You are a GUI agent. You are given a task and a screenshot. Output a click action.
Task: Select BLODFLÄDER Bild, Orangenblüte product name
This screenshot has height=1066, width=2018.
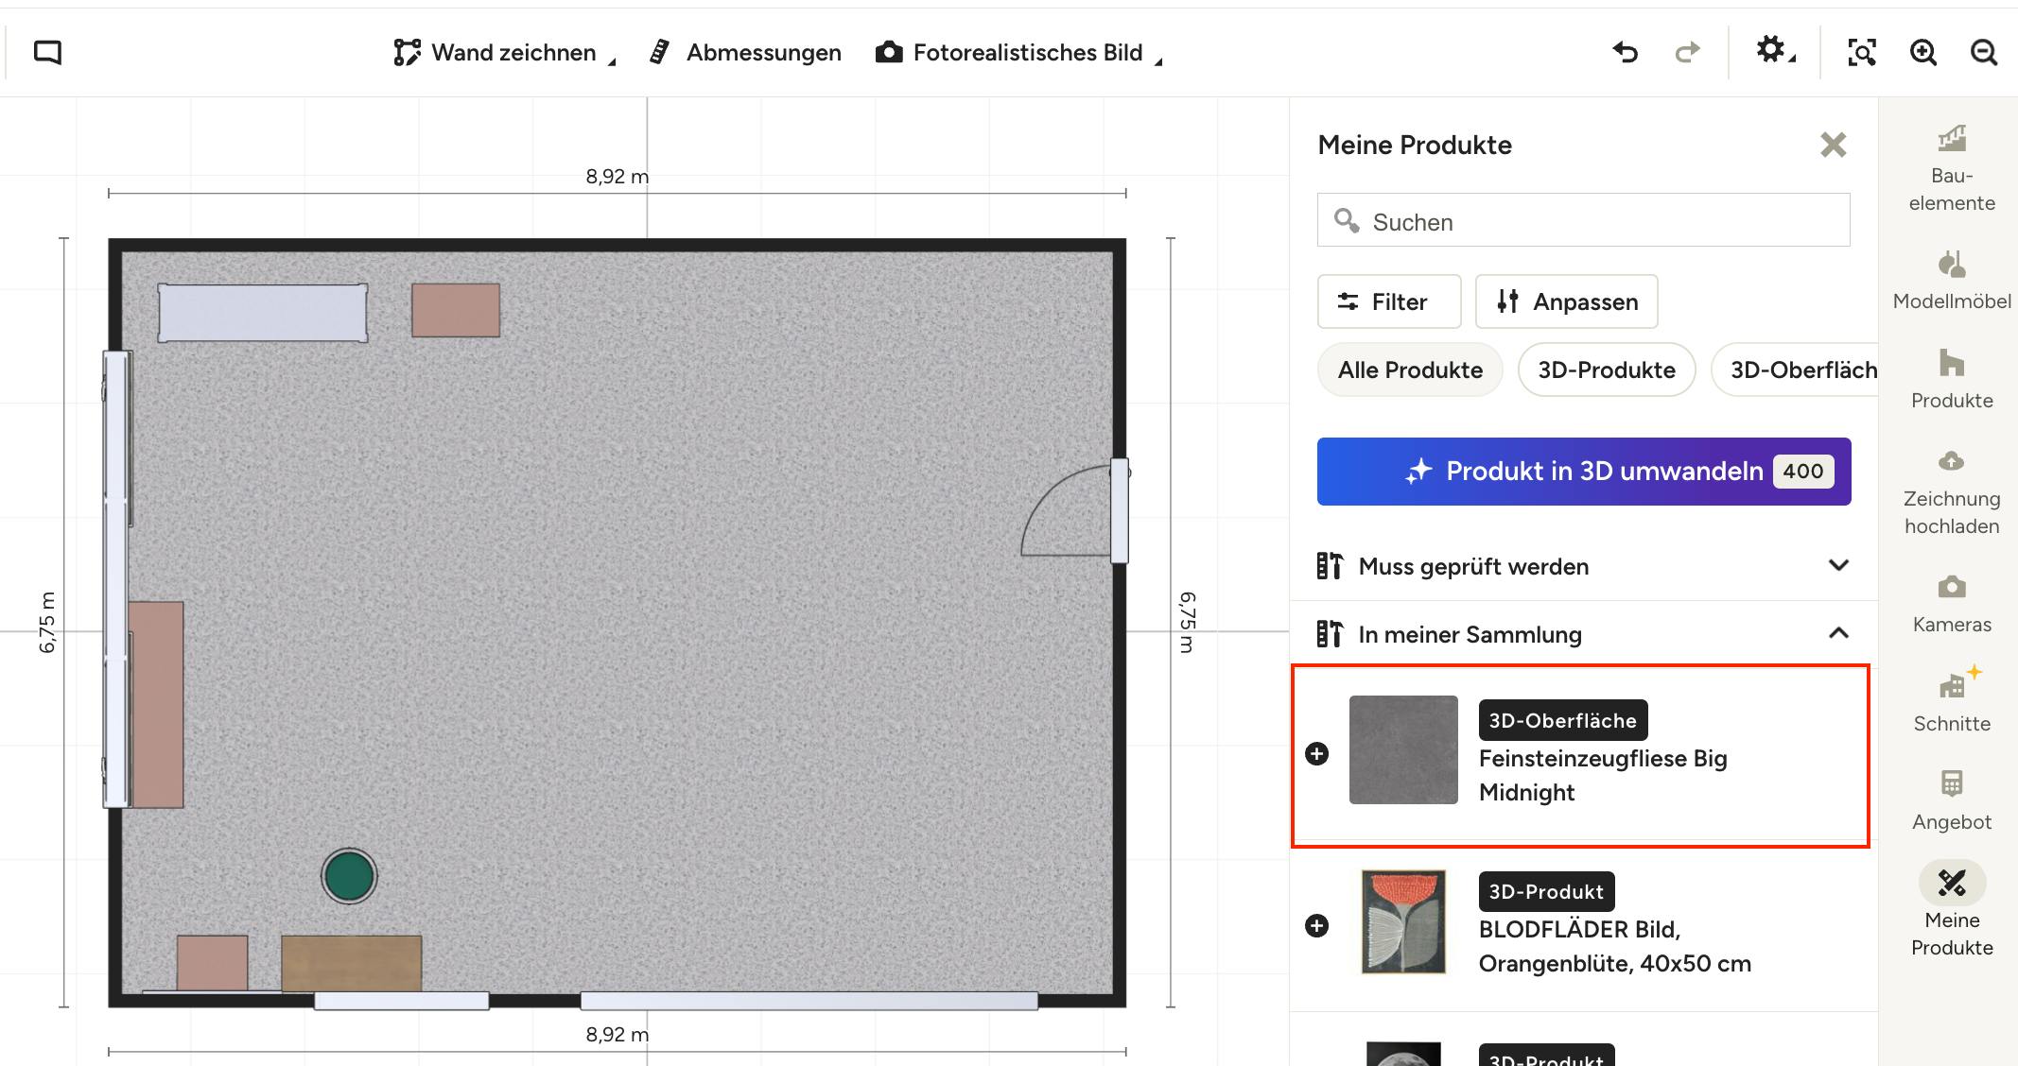tap(1615, 946)
